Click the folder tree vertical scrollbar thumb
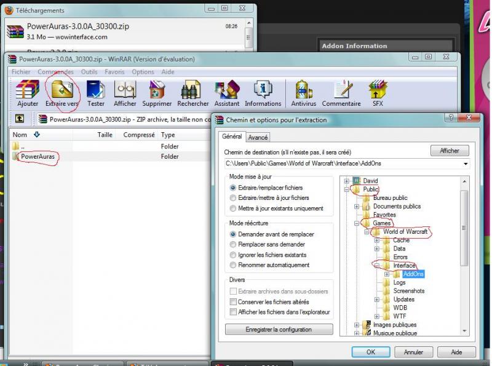 point(464,227)
